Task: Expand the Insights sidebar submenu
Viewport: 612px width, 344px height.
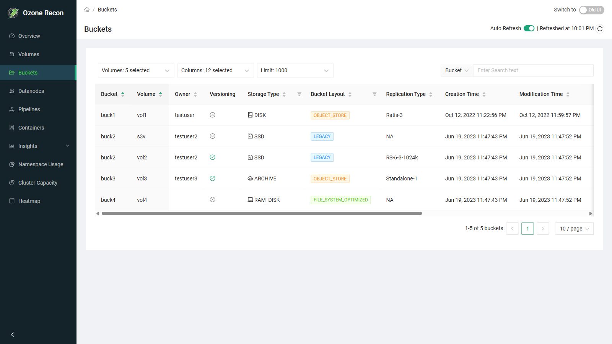Action: point(38,146)
